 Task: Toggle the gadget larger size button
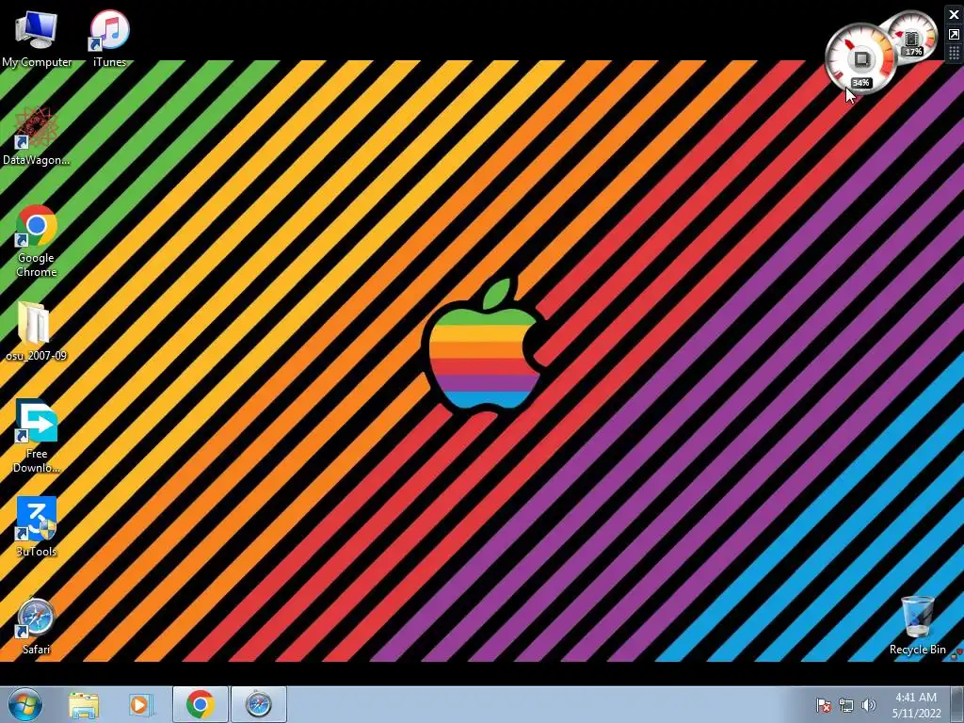pos(955,35)
